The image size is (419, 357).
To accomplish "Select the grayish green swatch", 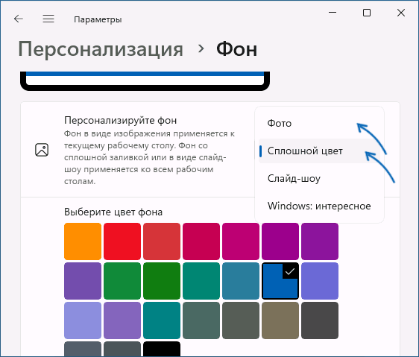I will pyautogui.click(x=201, y=320).
